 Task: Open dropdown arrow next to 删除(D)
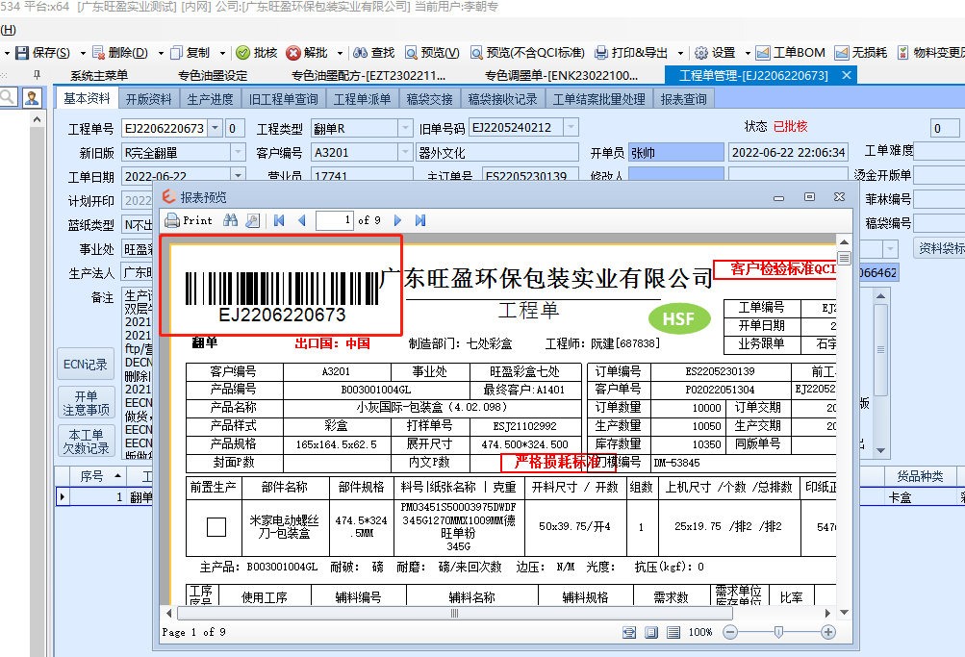[161, 54]
